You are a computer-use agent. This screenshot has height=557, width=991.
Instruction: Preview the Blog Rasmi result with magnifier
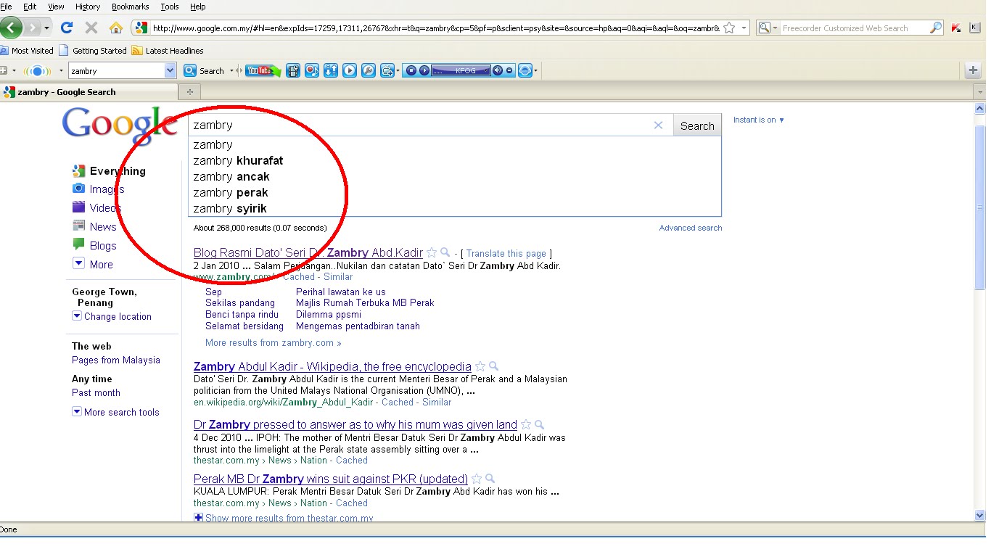click(x=445, y=252)
